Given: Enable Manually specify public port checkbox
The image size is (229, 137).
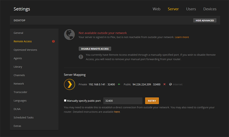Looking at the screenshot, I should click(x=65, y=100).
